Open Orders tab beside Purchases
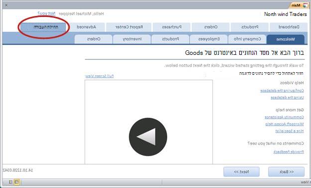 pyautogui.click(x=210, y=27)
